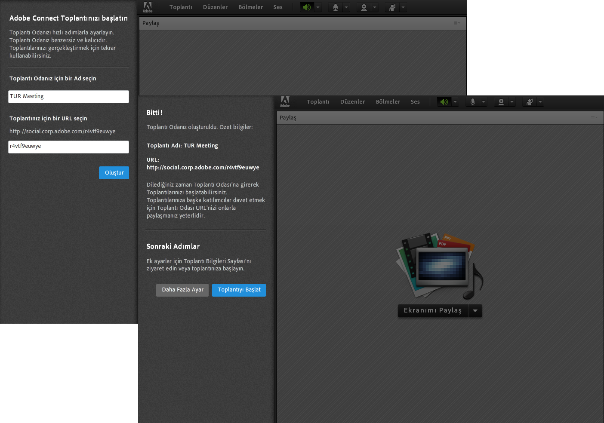Viewport: 604px width, 423px height.
Task: Open the Ses menu in the Oluştur setup window
Action: [278, 7]
